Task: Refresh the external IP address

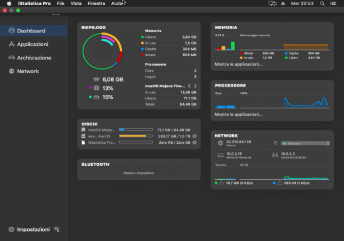Action: (275, 143)
